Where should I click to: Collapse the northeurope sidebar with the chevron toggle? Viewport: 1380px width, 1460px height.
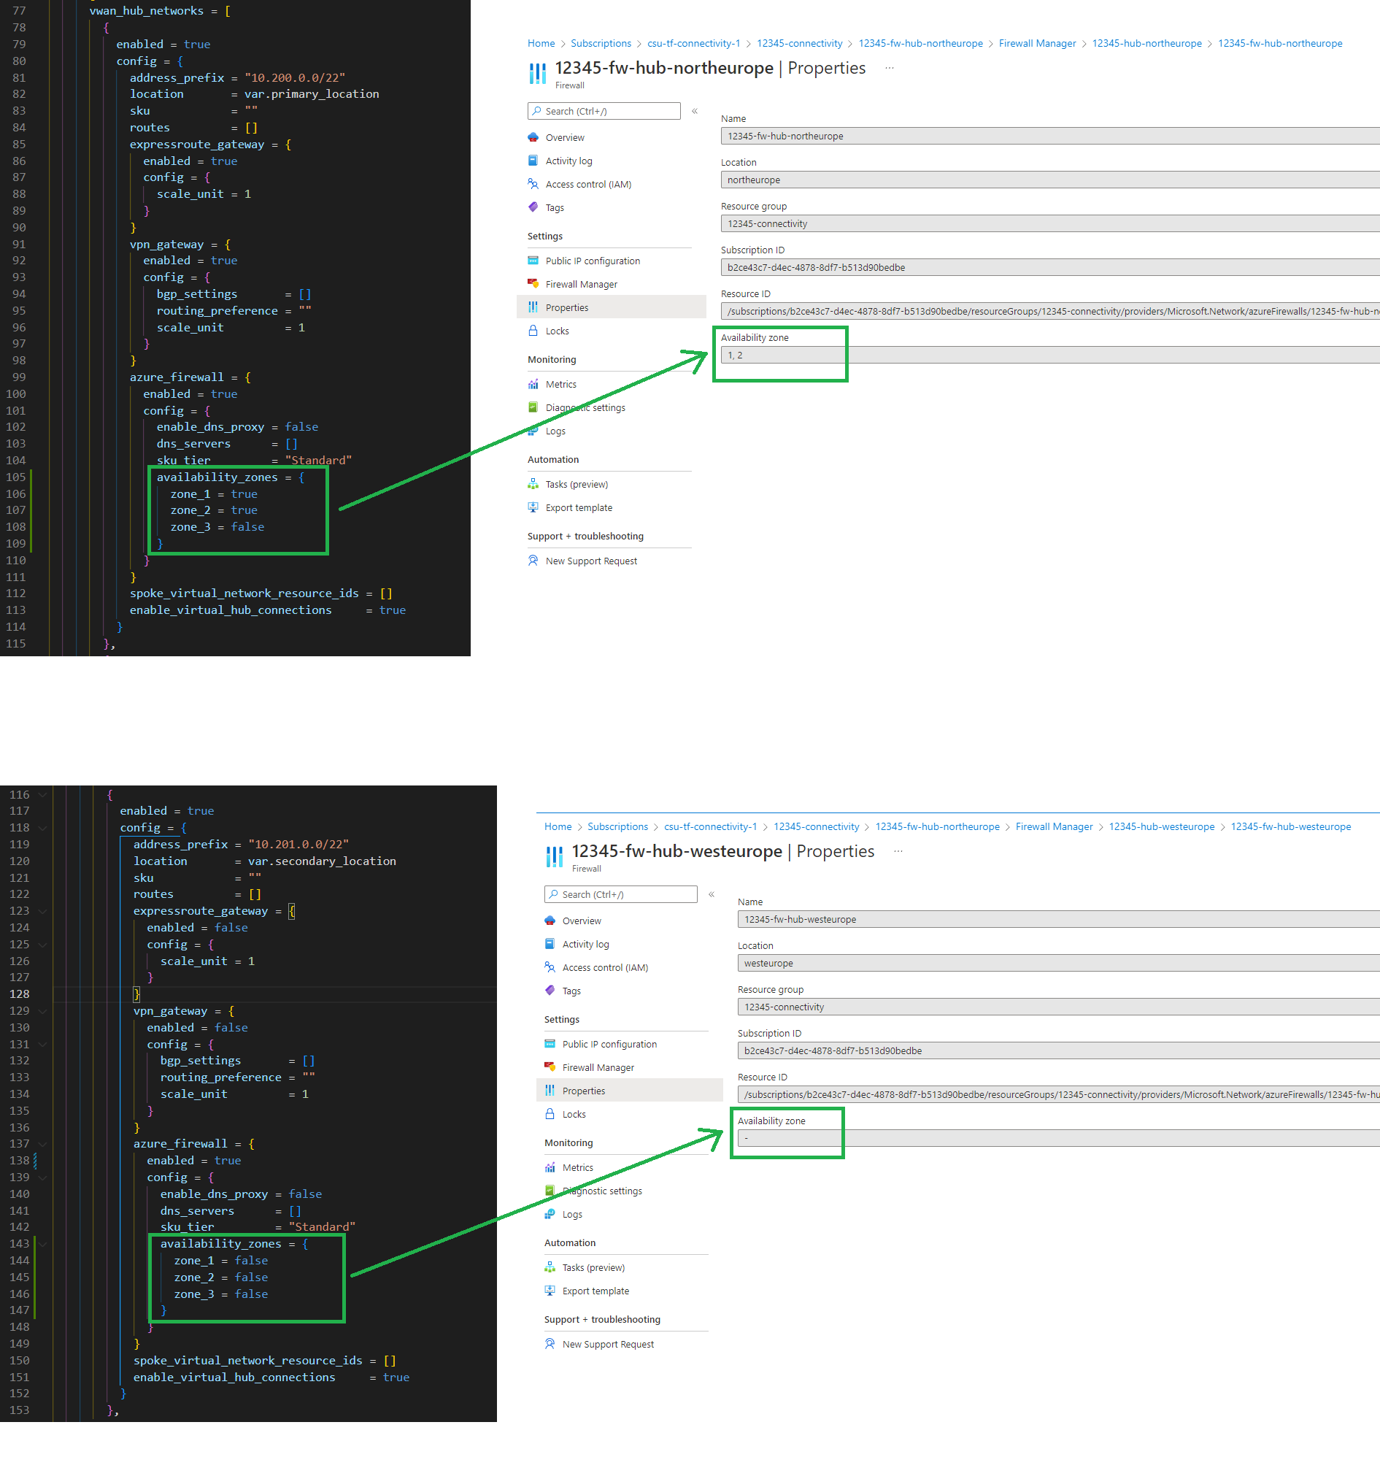click(x=695, y=111)
